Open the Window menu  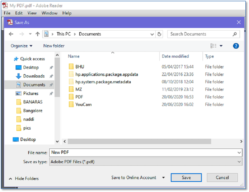point(49,13)
